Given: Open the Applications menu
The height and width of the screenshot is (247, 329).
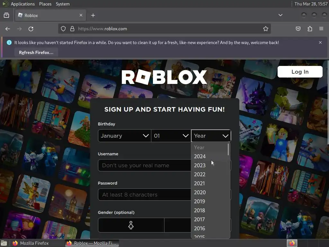Looking at the screenshot, I should 23,4.
